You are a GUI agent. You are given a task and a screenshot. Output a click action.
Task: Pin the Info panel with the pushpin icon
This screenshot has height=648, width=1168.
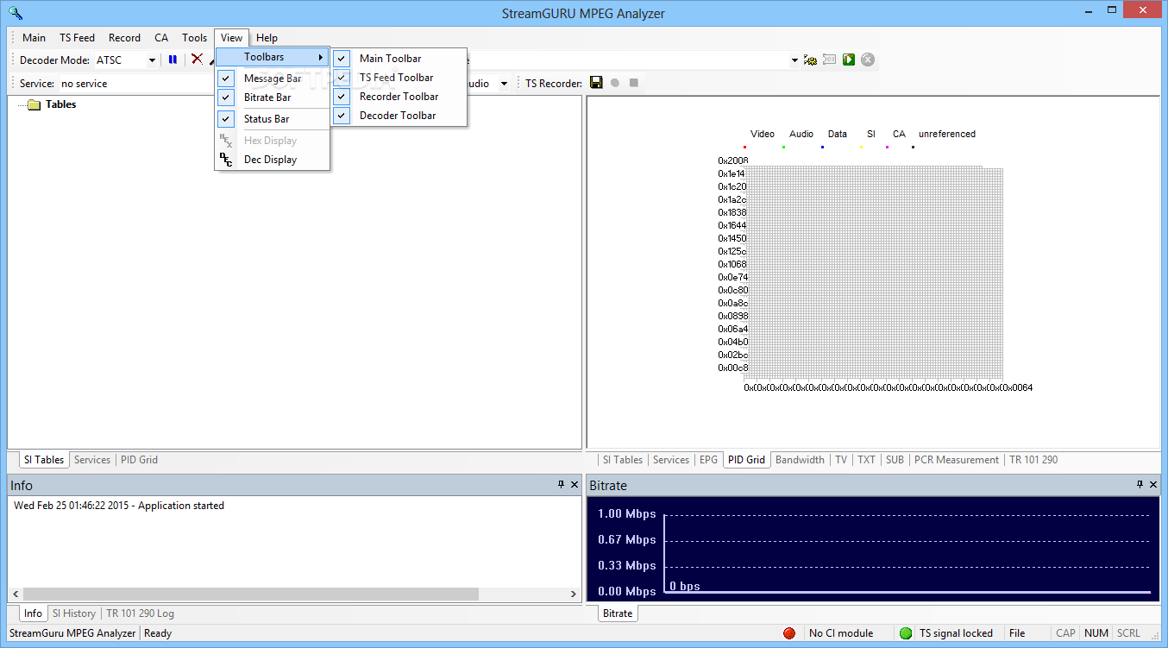coord(561,485)
